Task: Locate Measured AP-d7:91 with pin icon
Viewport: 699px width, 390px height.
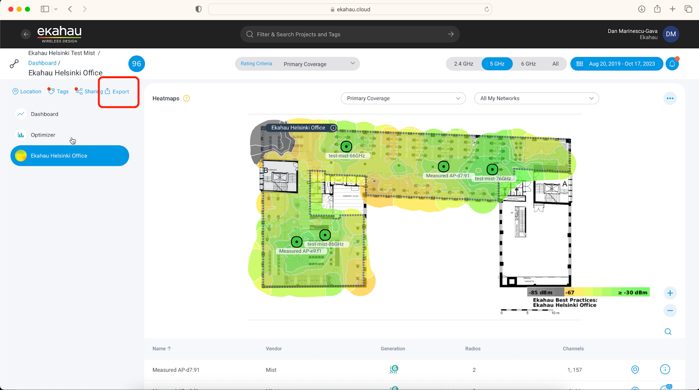Action: 635,369
